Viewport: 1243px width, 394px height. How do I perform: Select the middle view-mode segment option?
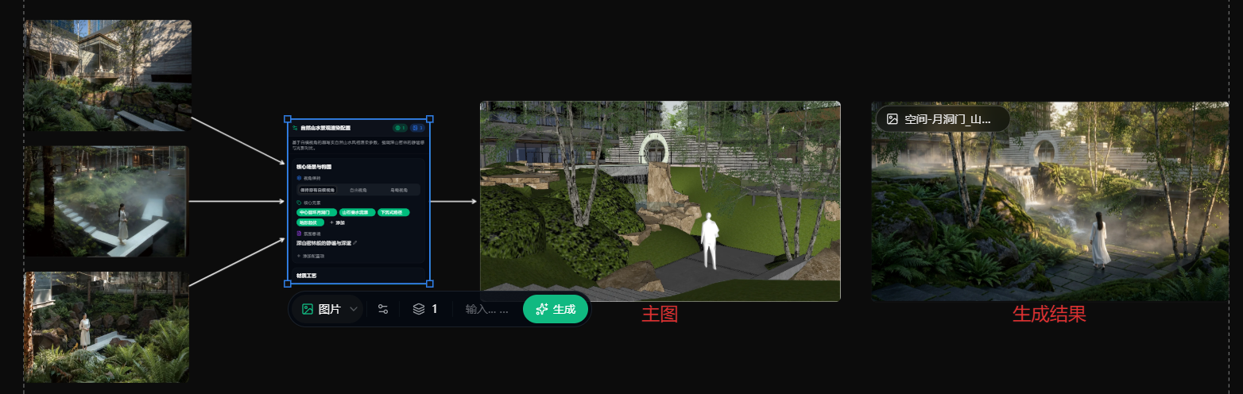click(x=358, y=190)
